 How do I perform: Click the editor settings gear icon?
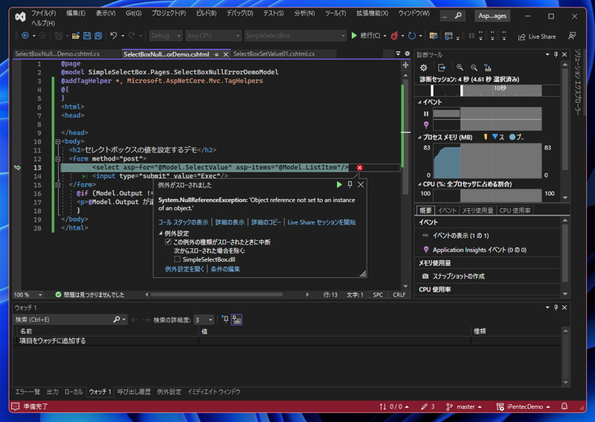pyautogui.click(x=407, y=53)
